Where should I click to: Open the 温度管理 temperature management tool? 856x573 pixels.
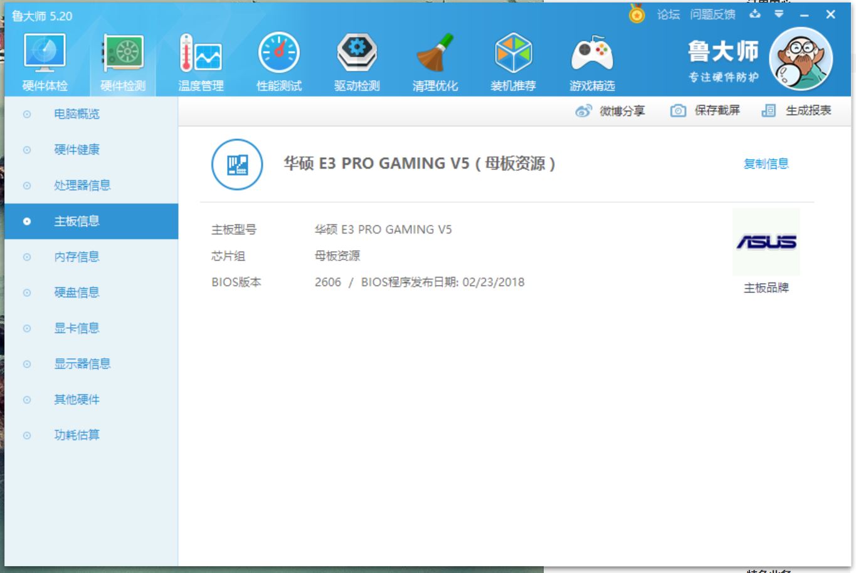point(201,59)
